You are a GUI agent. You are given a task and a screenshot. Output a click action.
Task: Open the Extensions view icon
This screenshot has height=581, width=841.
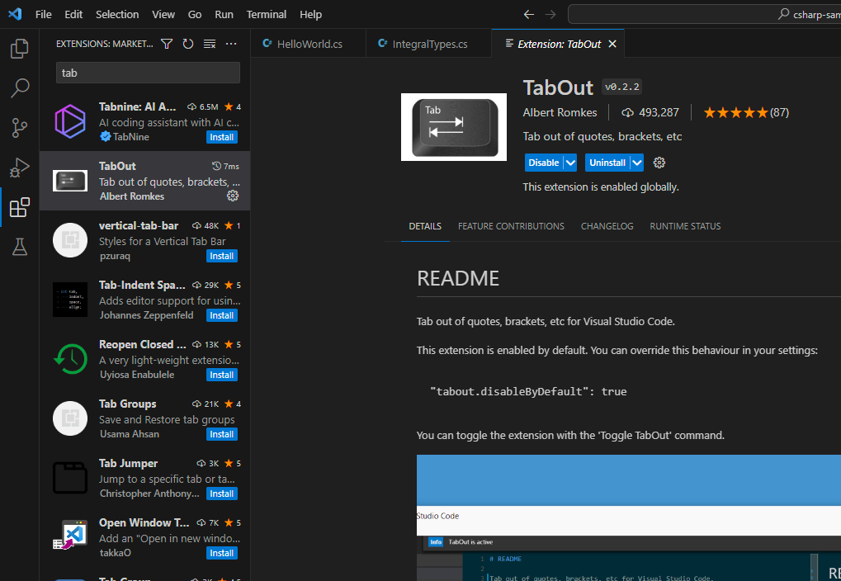(x=19, y=207)
